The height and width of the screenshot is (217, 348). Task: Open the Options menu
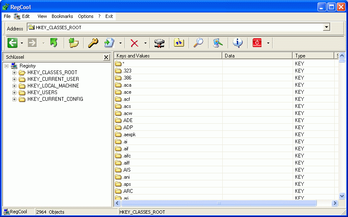coord(86,16)
